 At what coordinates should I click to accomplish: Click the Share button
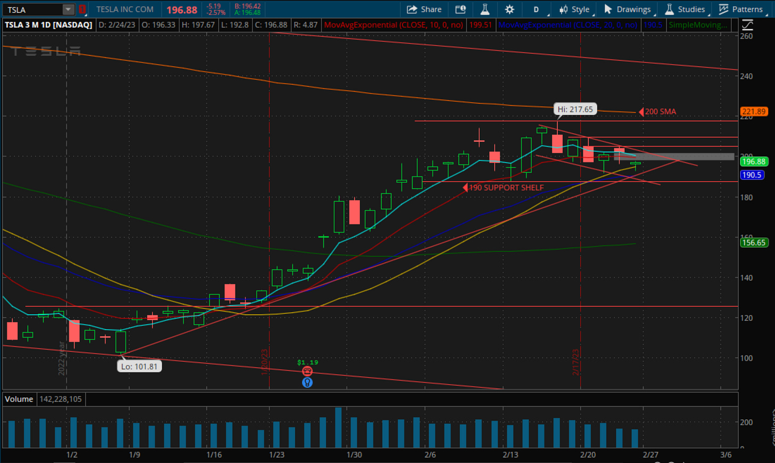point(424,10)
